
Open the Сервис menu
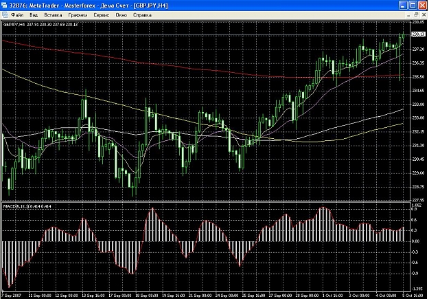click(101, 15)
